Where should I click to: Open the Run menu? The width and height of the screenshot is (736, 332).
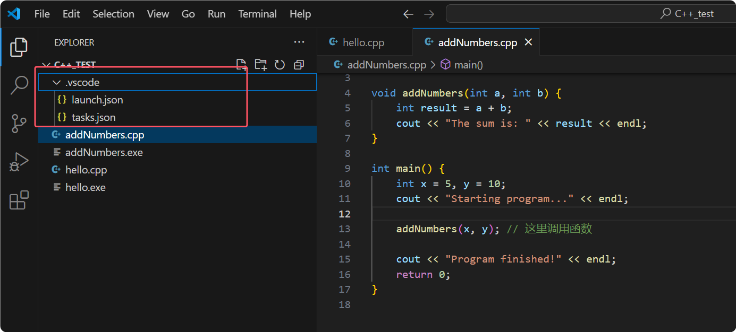point(216,14)
